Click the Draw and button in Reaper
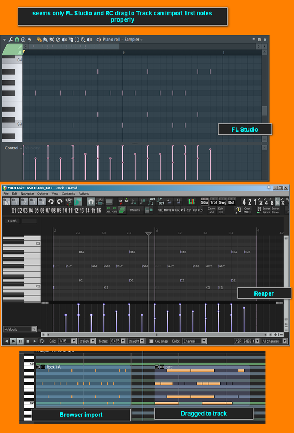Viewport: 294px width, 433px height. (x=211, y=211)
